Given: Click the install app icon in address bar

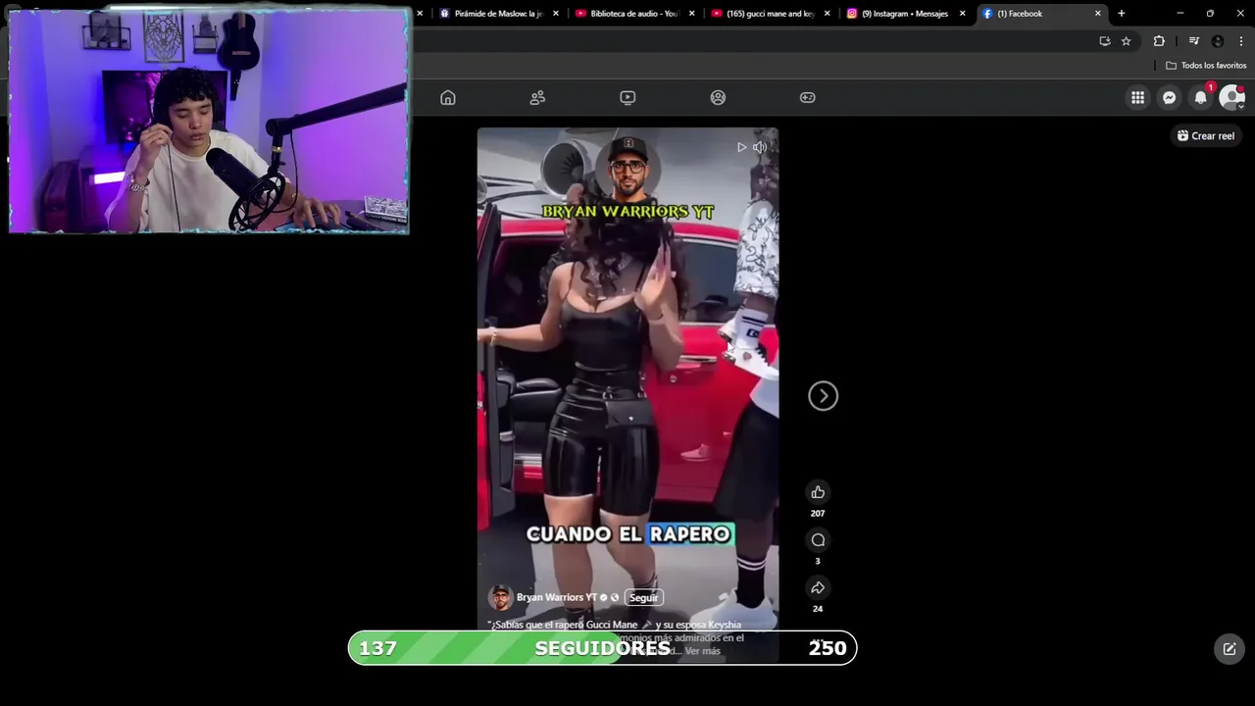Looking at the screenshot, I should [x=1105, y=41].
